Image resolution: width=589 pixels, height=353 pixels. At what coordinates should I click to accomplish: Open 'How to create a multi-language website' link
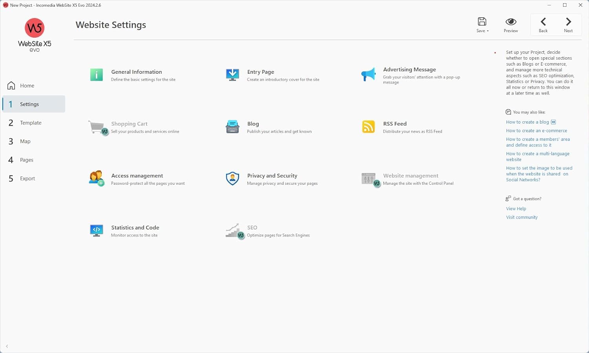click(538, 156)
